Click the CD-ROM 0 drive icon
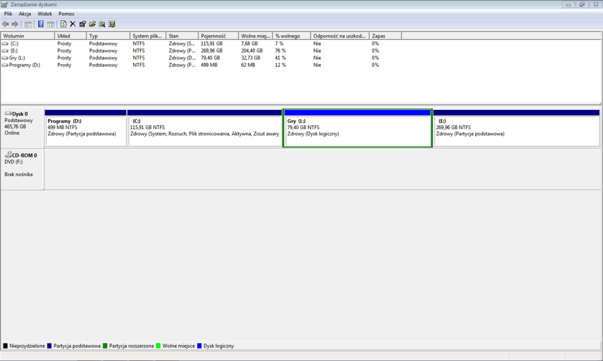 pos(8,155)
